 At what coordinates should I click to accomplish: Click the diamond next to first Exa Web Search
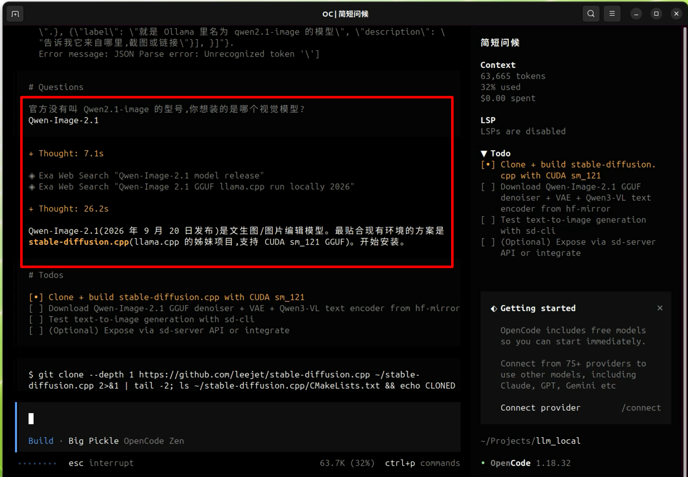[32, 176]
